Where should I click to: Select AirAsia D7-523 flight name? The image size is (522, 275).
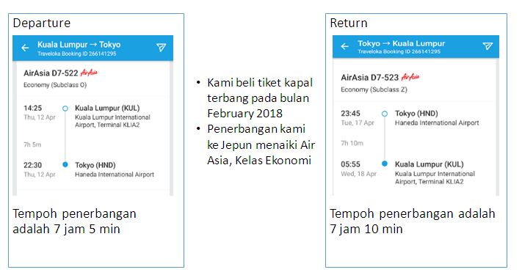369,78
